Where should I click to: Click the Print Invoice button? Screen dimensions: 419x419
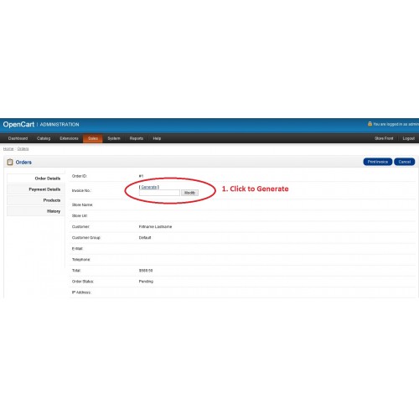pyautogui.click(x=378, y=162)
